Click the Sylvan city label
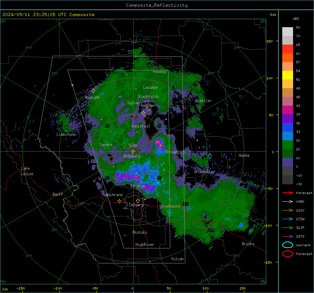 133,103
